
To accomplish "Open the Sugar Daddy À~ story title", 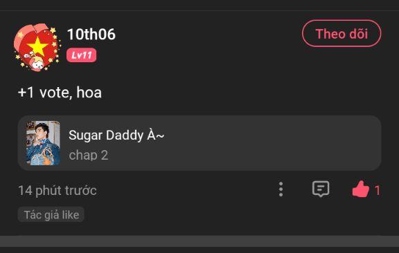I will [x=116, y=135].
